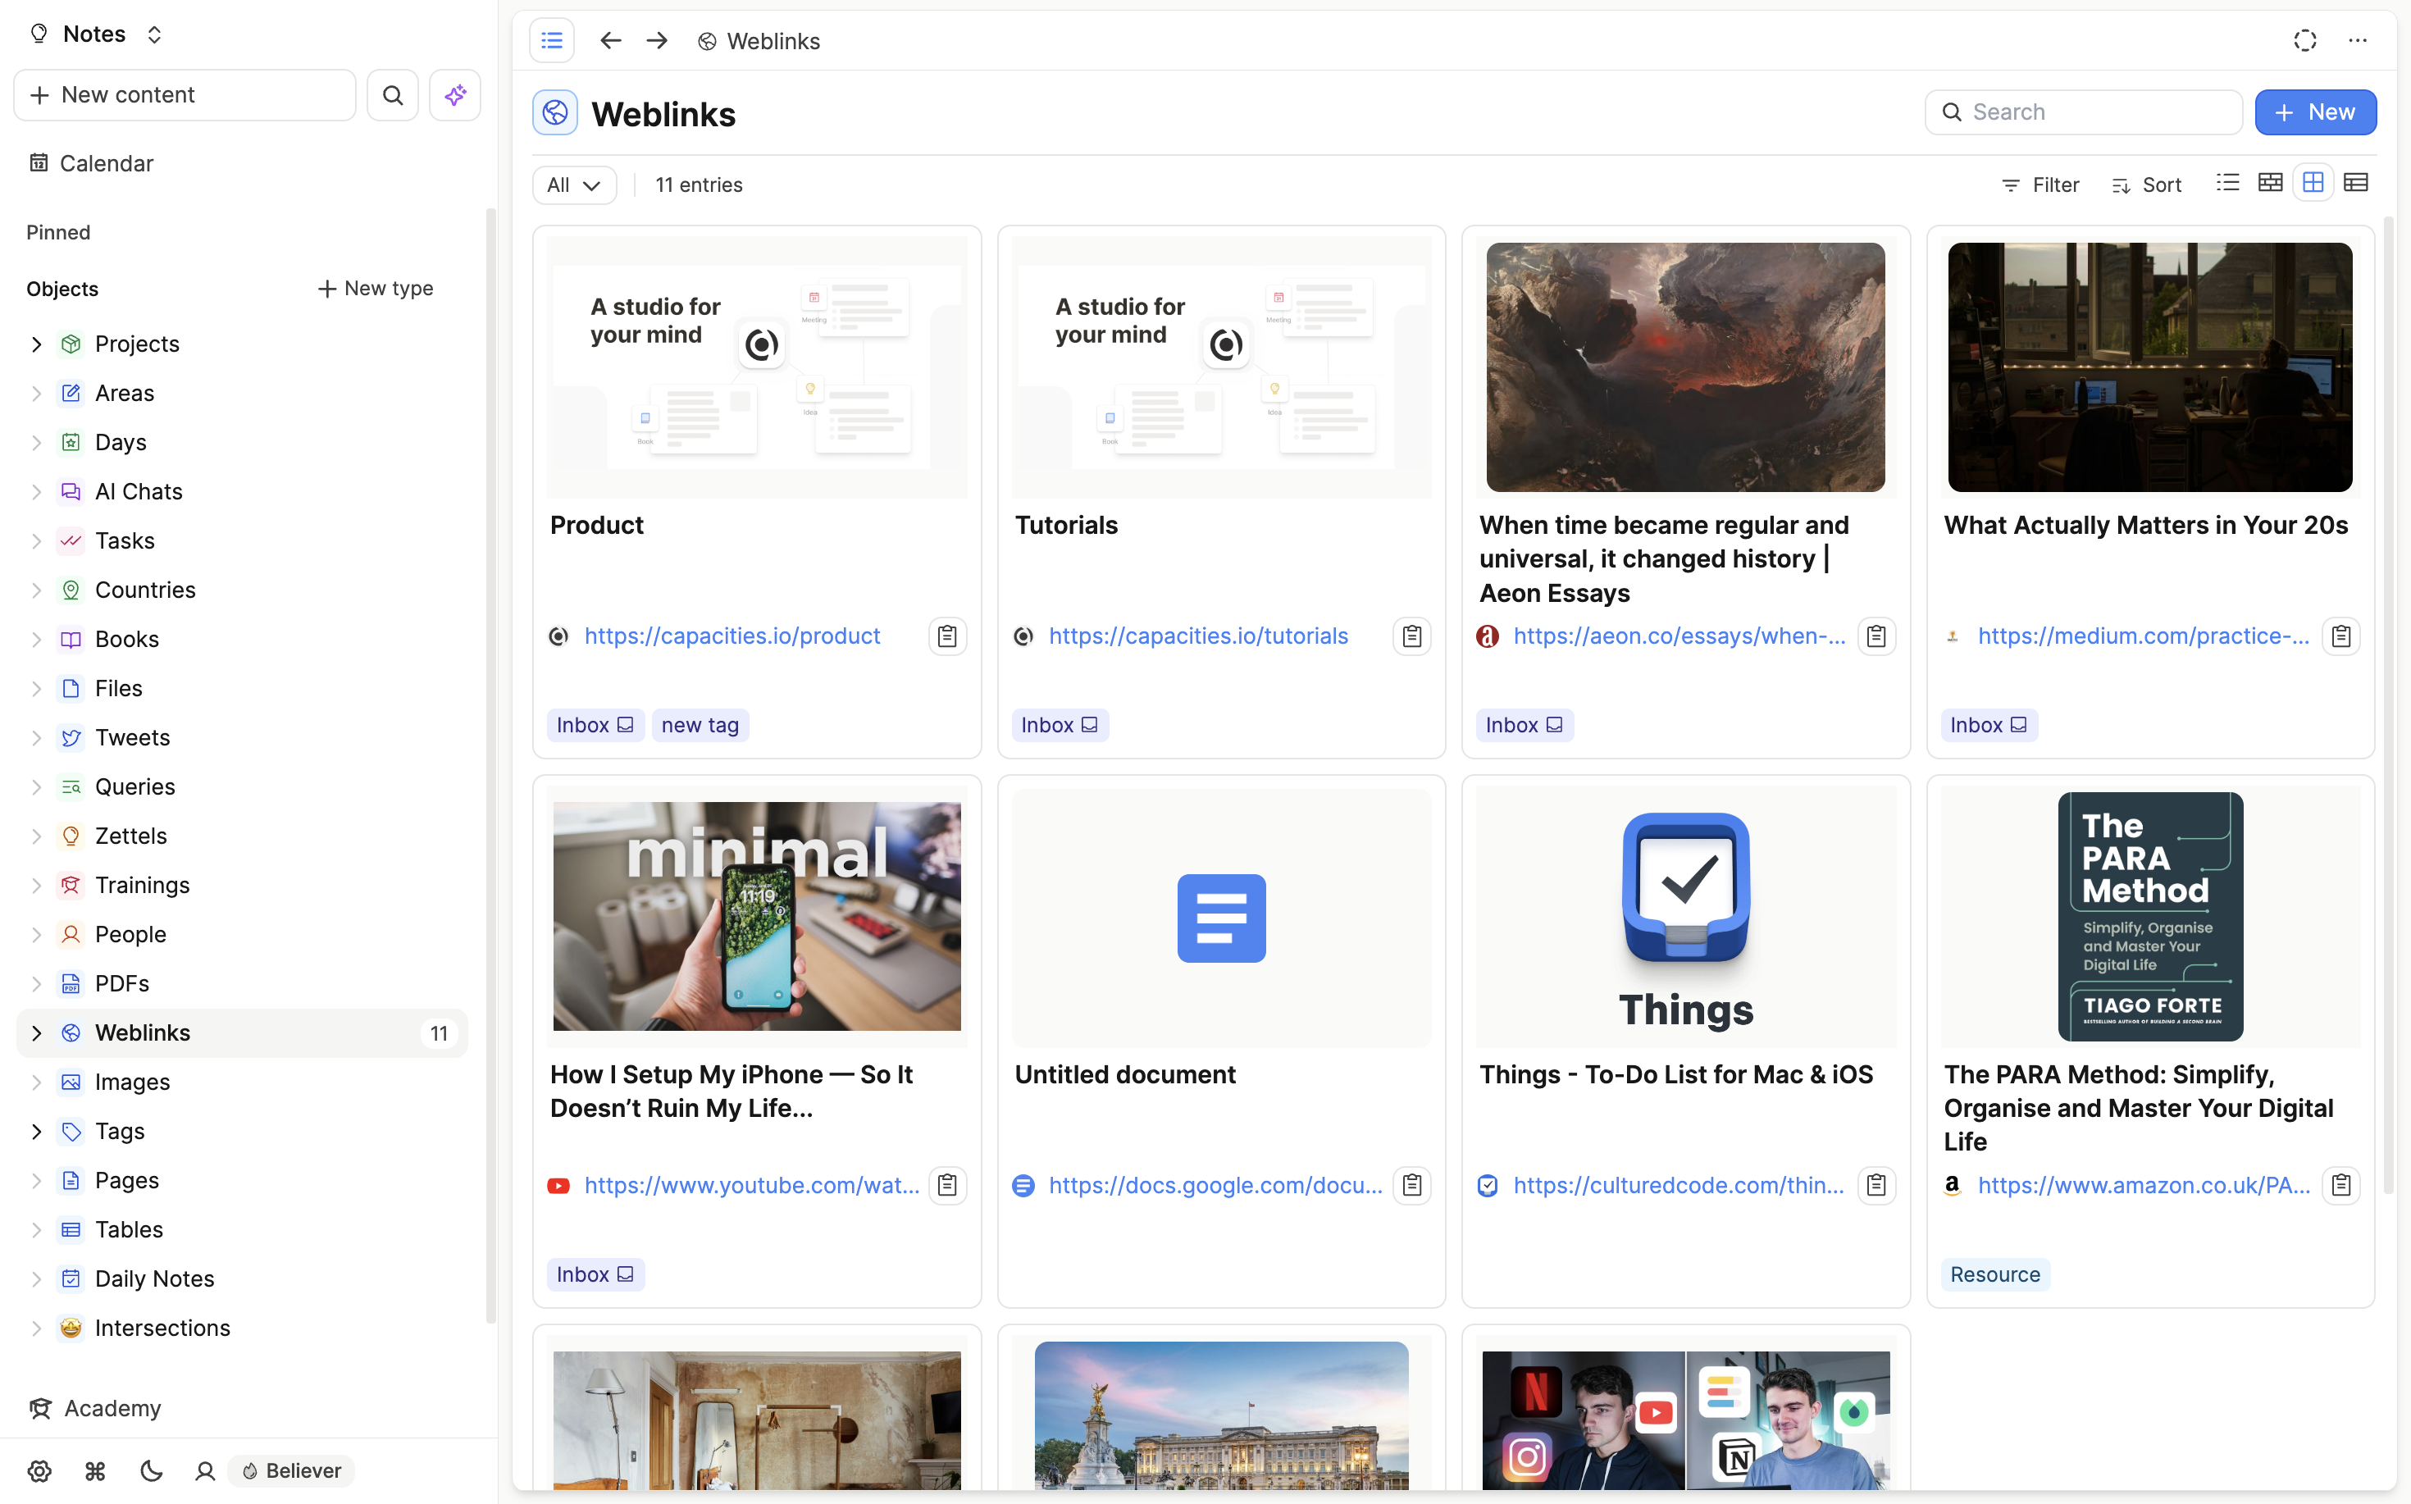Select People in the sidebar
The height and width of the screenshot is (1504, 2411).
(130, 934)
